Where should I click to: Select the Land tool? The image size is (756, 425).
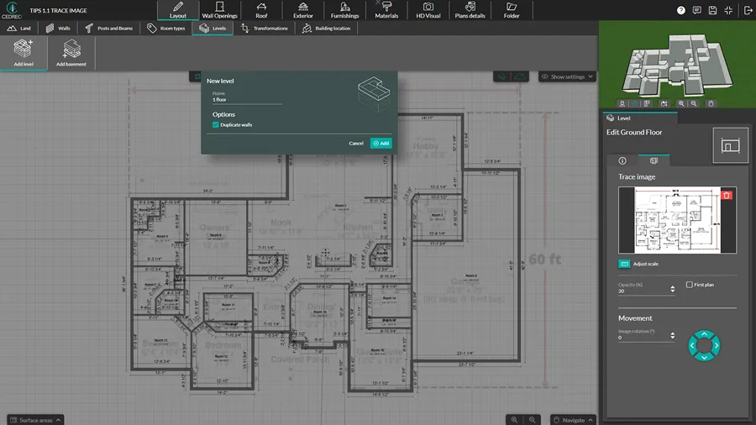(19, 29)
